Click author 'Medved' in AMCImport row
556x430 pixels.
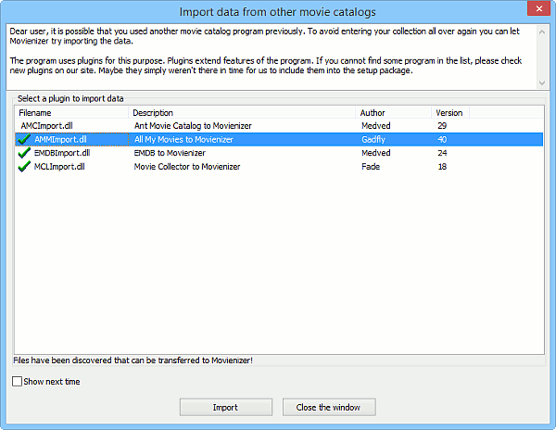click(376, 126)
